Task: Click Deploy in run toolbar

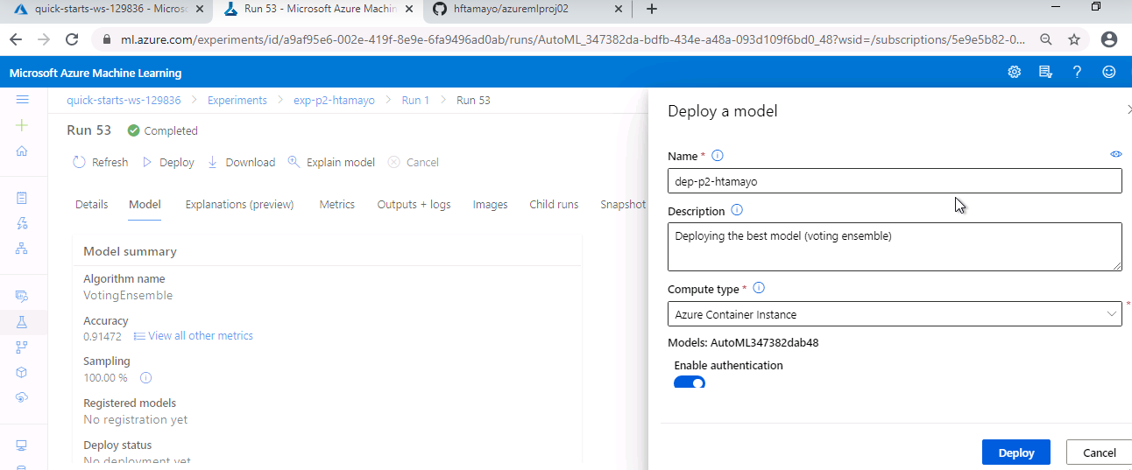Action: pyautogui.click(x=168, y=162)
